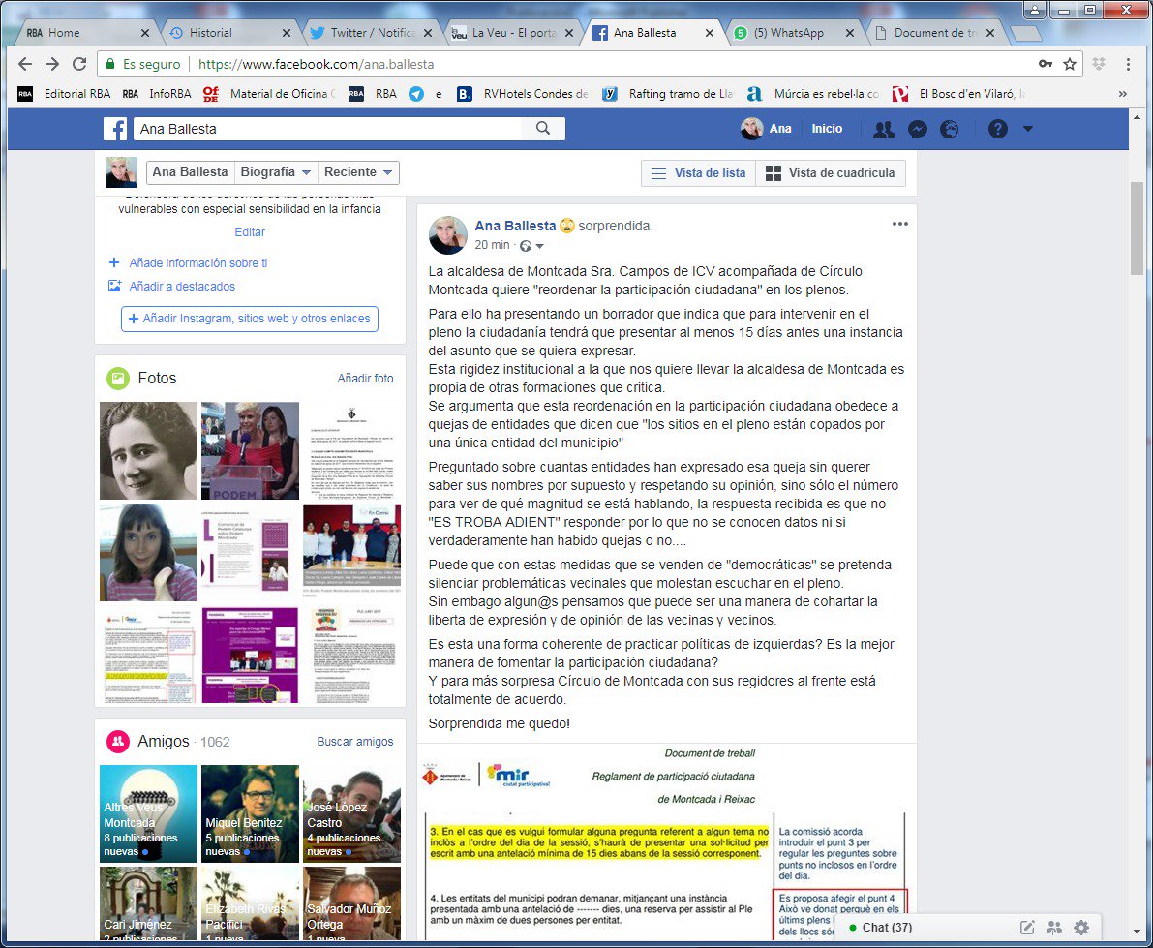Screen dimensions: 1153x948
Task: Switch to Historial tab
Action: [x=228, y=33]
